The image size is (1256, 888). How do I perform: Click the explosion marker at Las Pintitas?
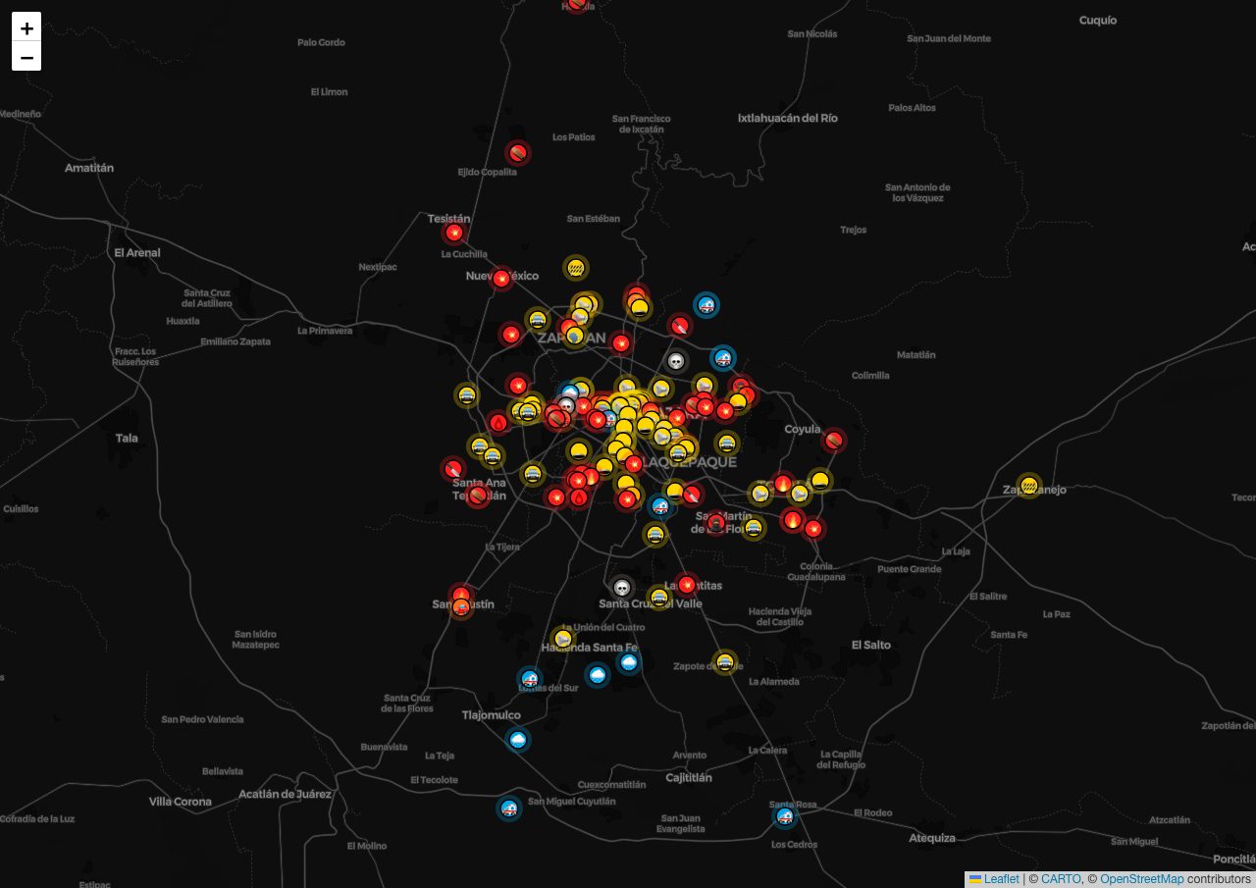tap(687, 585)
